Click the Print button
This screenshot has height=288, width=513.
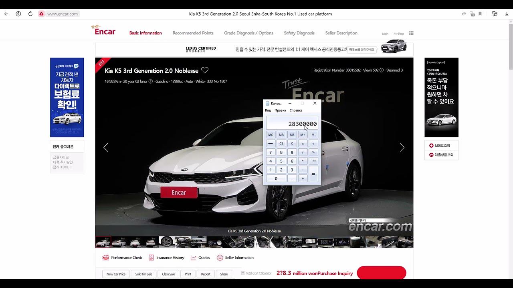pyautogui.click(x=188, y=274)
